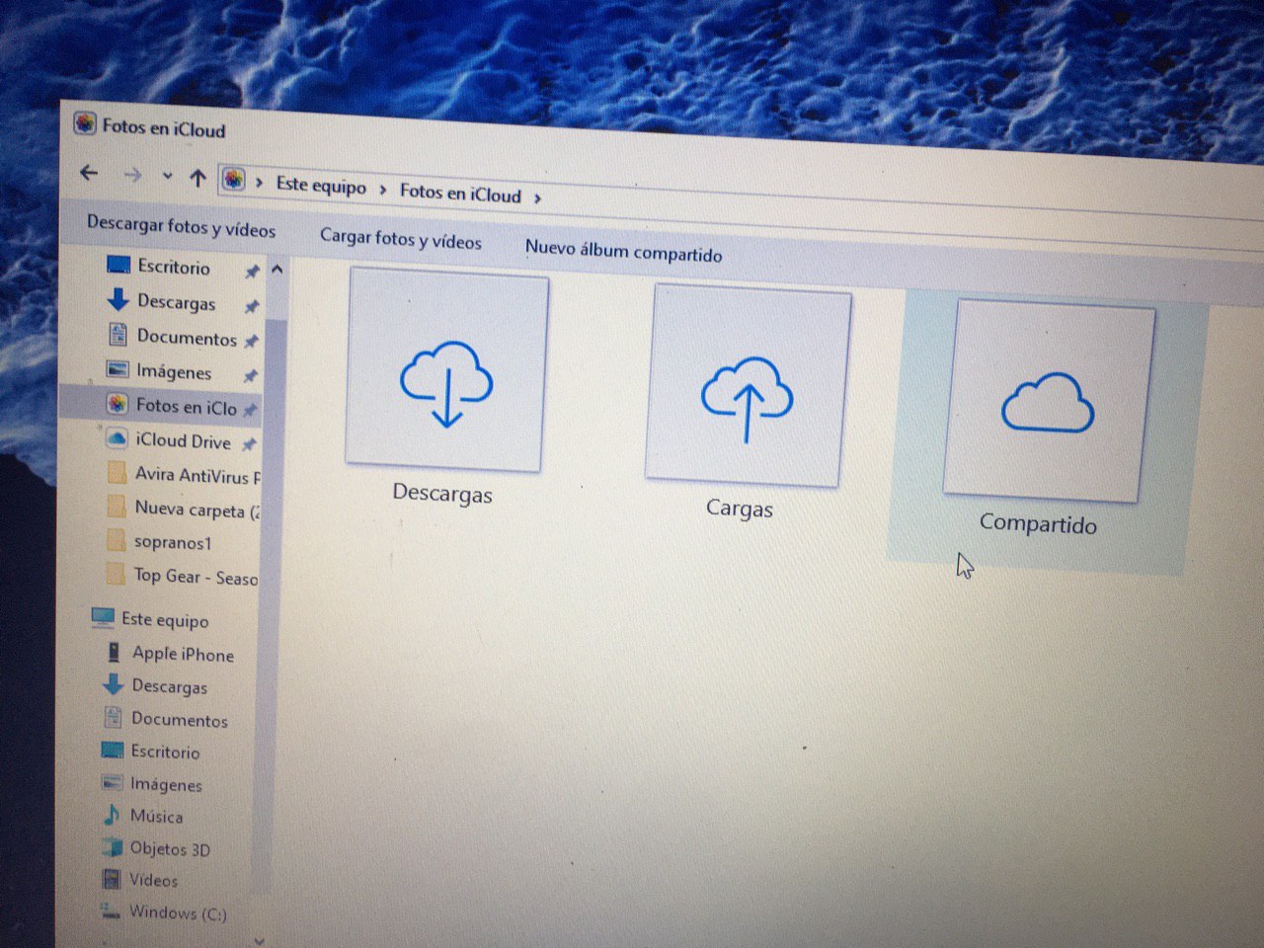Select Documentos under Este equipo
Image resolution: width=1264 pixels, height=948 pixels.
[180, 720]
